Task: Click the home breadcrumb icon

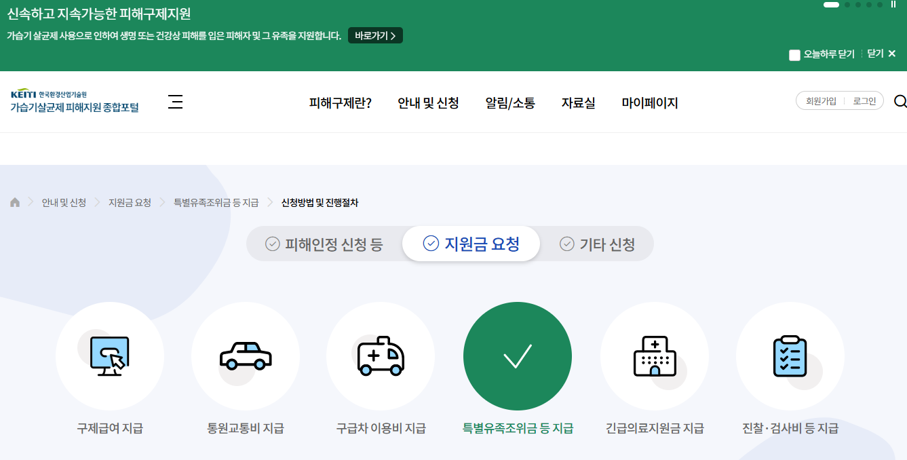Action: coord(15,202)
